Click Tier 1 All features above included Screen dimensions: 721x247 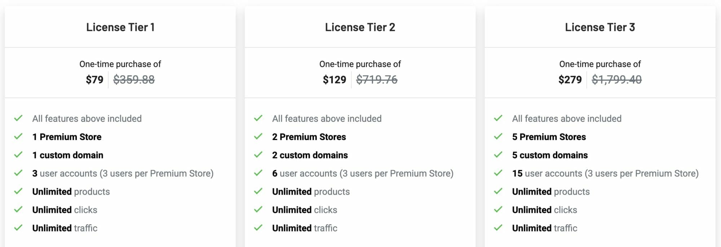(x=87, y=118)
